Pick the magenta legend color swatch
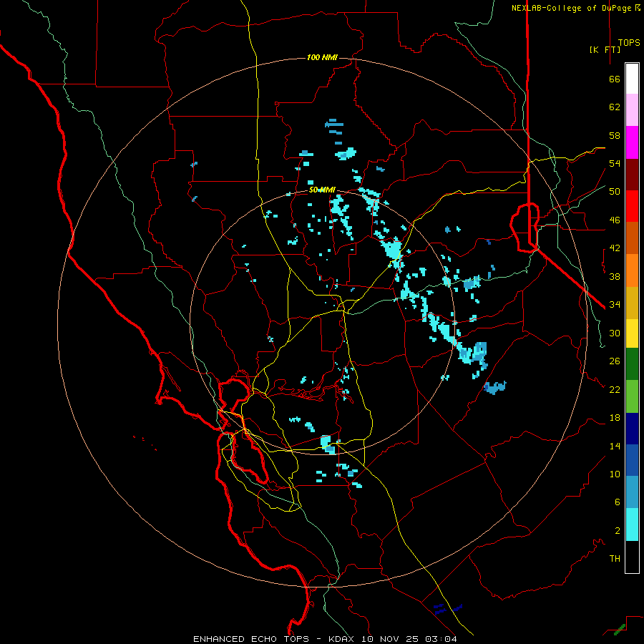This screenshot has height=644, width=644. (632, 142)
